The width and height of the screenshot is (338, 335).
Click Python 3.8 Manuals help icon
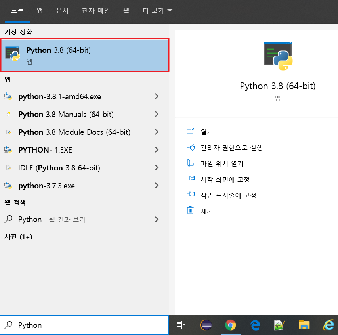tap(8, 114)
